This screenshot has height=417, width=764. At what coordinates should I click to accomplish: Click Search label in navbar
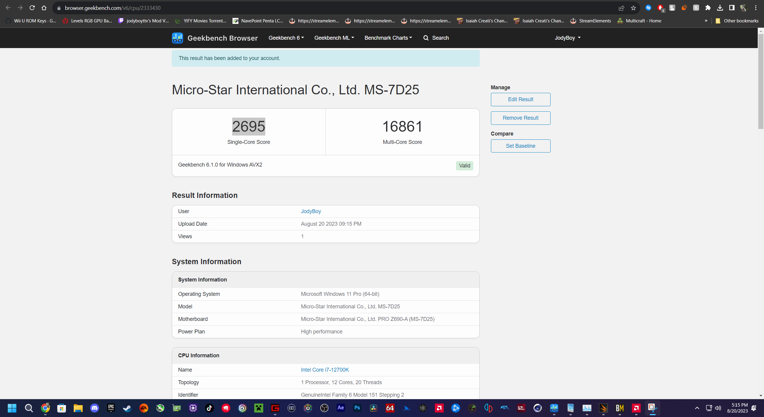click(440, 38)
